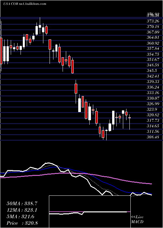Screen dimensions: 163x228
Task: Click the 360.92 price level label
Action: pyautogui.click(x=153, y=43)
